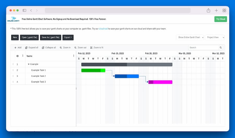Click ID cell 2 in the task grid
Image resolution: width=235 pixels, height=138 pixels.
point(17,70)
